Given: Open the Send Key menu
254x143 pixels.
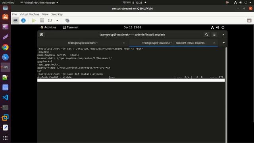Looking at the screenshot, I should 57,14.
